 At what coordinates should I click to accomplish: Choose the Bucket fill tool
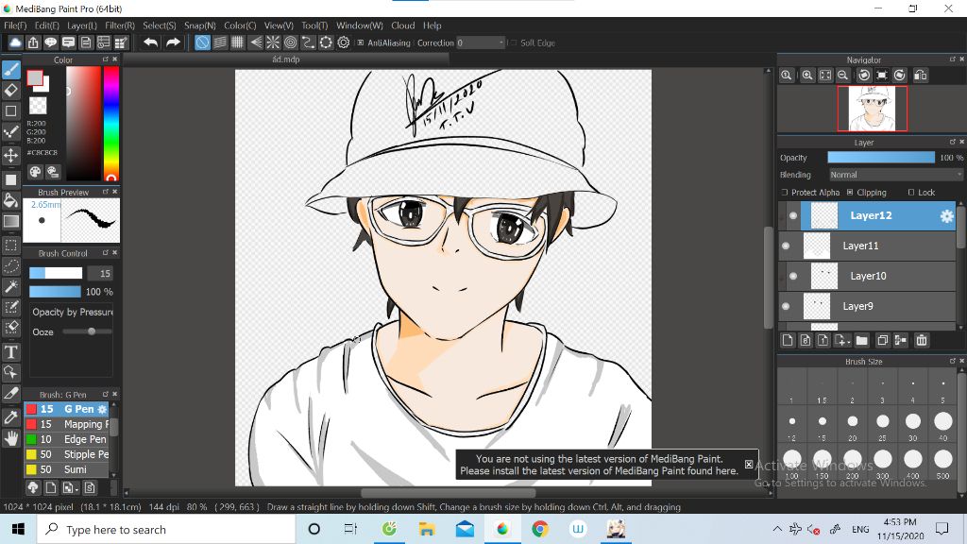coord(11,200)
